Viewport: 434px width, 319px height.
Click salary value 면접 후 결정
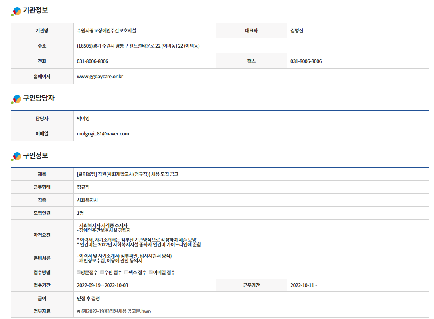[88, 299]
